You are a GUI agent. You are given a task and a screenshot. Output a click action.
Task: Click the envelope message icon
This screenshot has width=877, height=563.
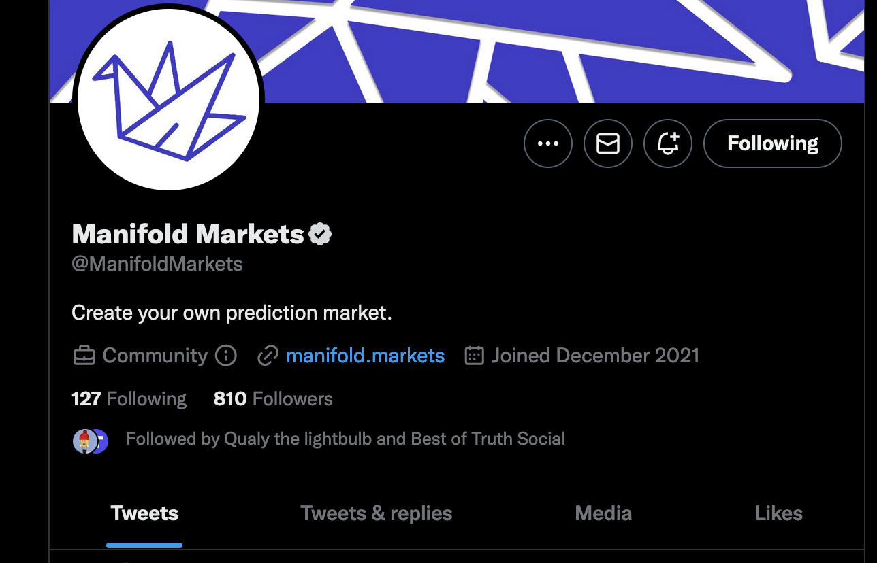(x=608, y=143)
